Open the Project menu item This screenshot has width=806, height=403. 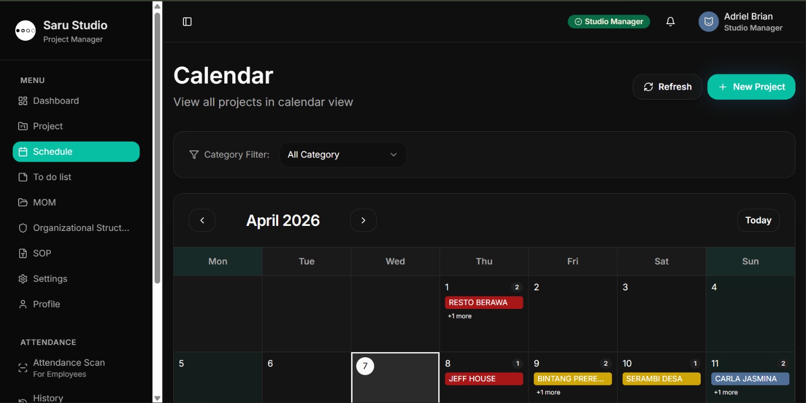[76, 126]
